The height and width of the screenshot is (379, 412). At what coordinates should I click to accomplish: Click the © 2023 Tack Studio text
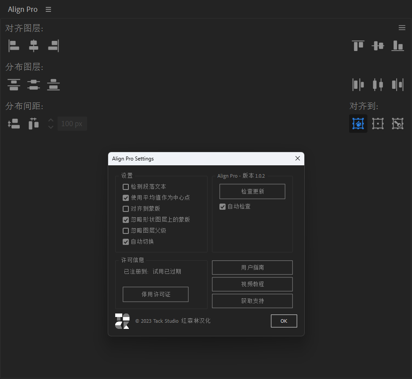(157, 321)
